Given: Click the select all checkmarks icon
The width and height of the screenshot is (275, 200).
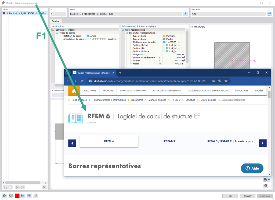Looking at the screenshot, I should (17, 187).
